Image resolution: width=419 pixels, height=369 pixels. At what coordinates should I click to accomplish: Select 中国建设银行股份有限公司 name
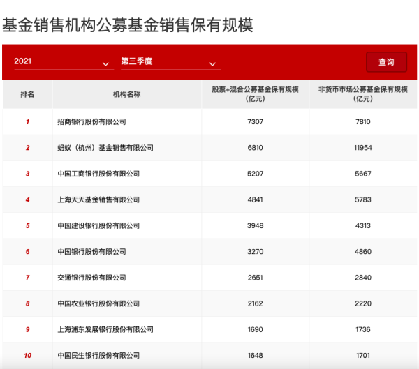(x=98, y=225)
